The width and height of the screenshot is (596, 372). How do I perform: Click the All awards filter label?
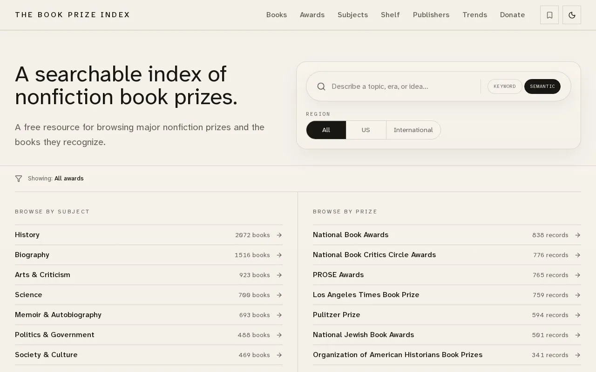69,179
